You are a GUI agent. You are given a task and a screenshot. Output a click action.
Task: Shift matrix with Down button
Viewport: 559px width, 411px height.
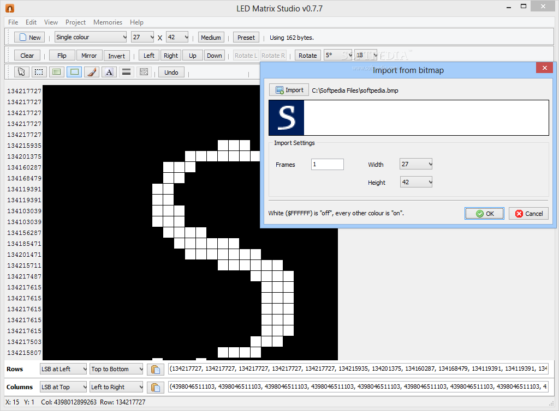(x=214, y=56)
